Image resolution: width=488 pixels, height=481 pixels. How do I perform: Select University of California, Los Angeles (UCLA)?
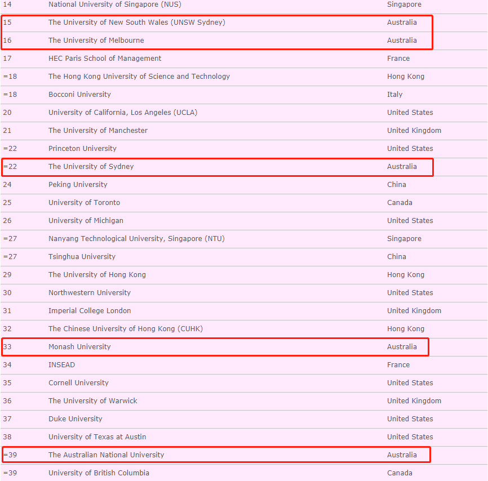[x=123, y=113]
